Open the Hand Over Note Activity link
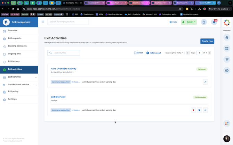Screen dimensions: 233x145 [63, 69]
